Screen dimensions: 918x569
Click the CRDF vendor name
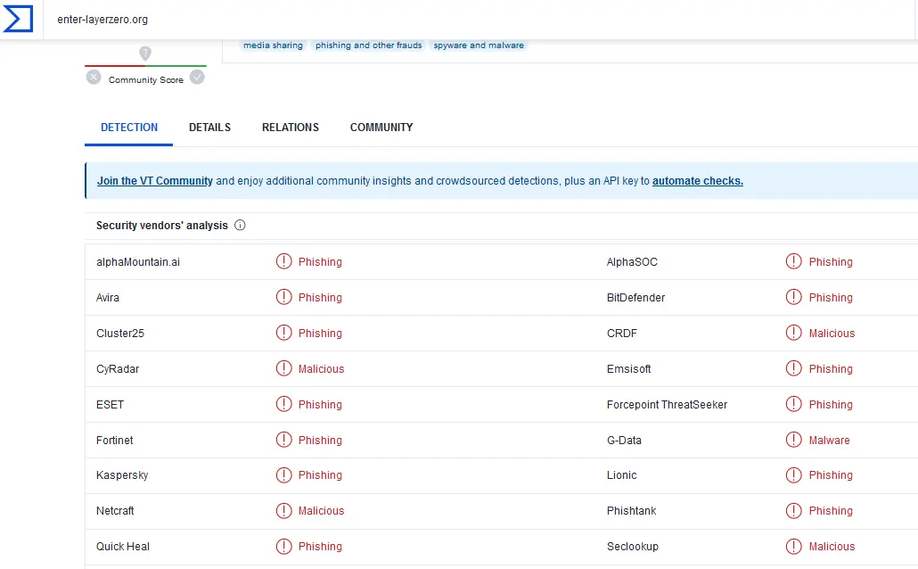point(622,334)
